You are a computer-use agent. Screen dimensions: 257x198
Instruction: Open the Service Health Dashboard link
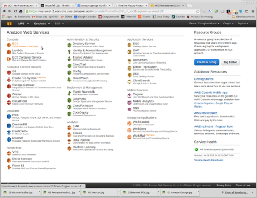[x=209, y=160]
